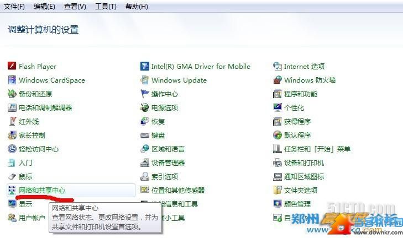
Task: Open the 文件(F) menu
Action: [14, 6]
